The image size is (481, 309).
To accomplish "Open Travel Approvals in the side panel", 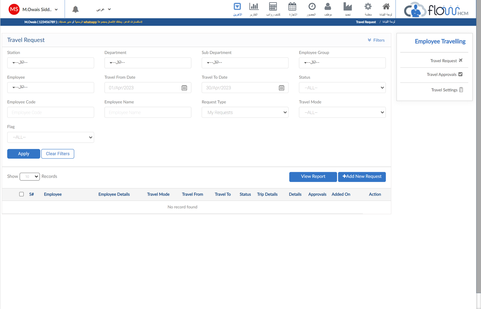I will click(x=444, y=74).
